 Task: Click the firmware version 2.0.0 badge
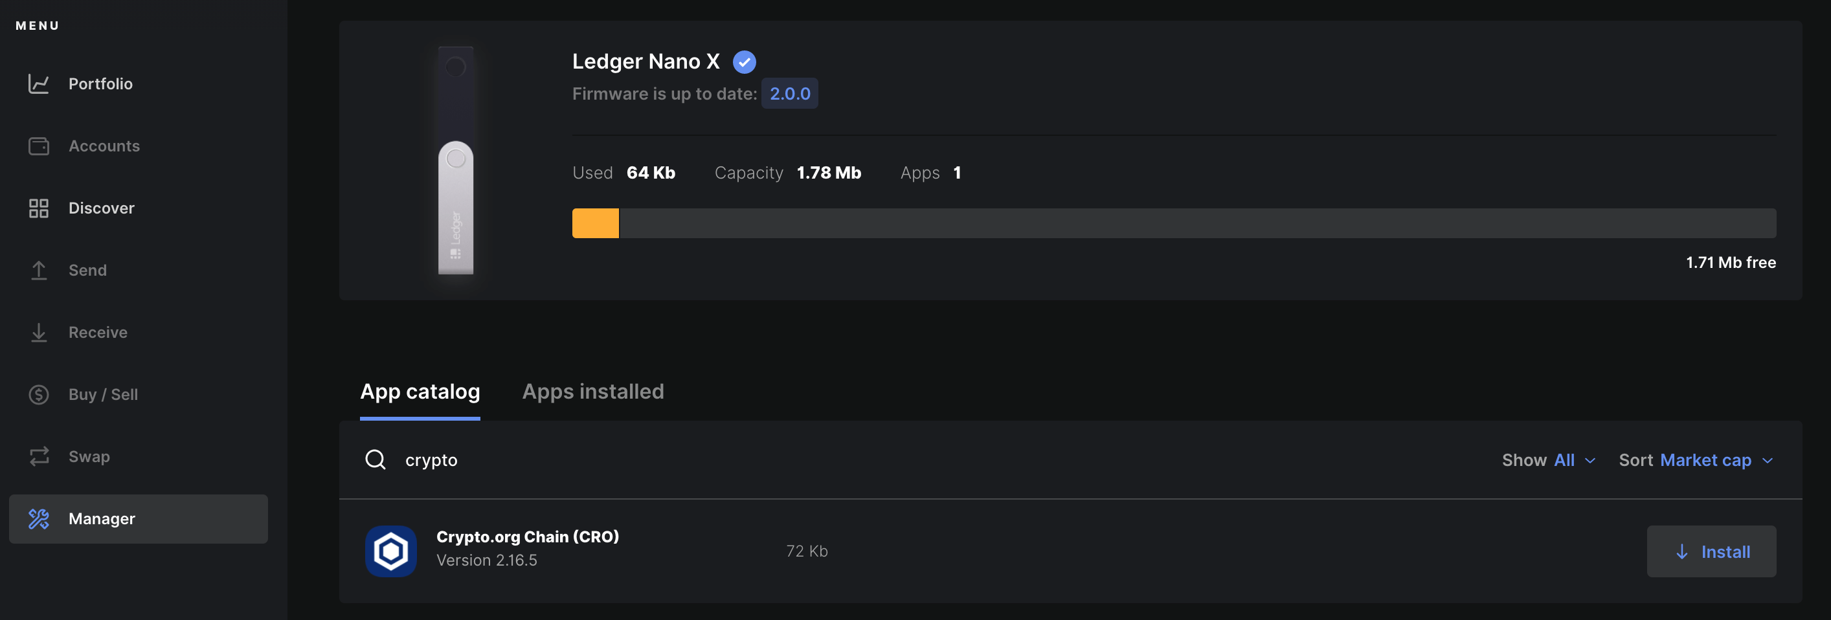click(x=789, y=94)
